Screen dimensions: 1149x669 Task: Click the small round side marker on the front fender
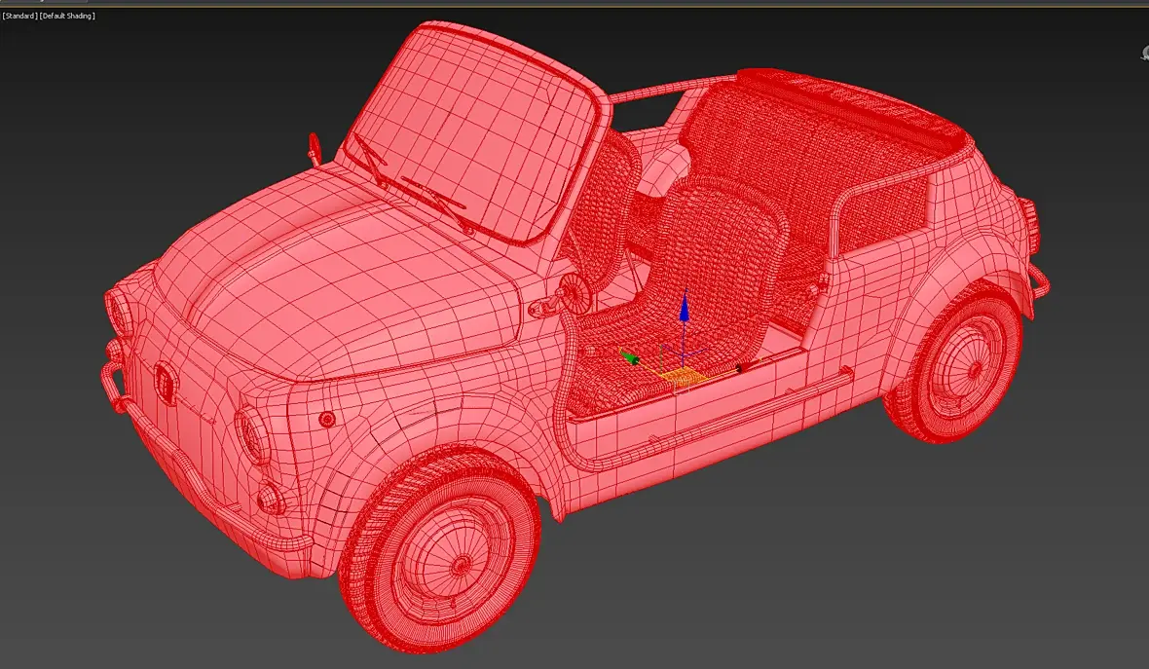click(327, 420)
